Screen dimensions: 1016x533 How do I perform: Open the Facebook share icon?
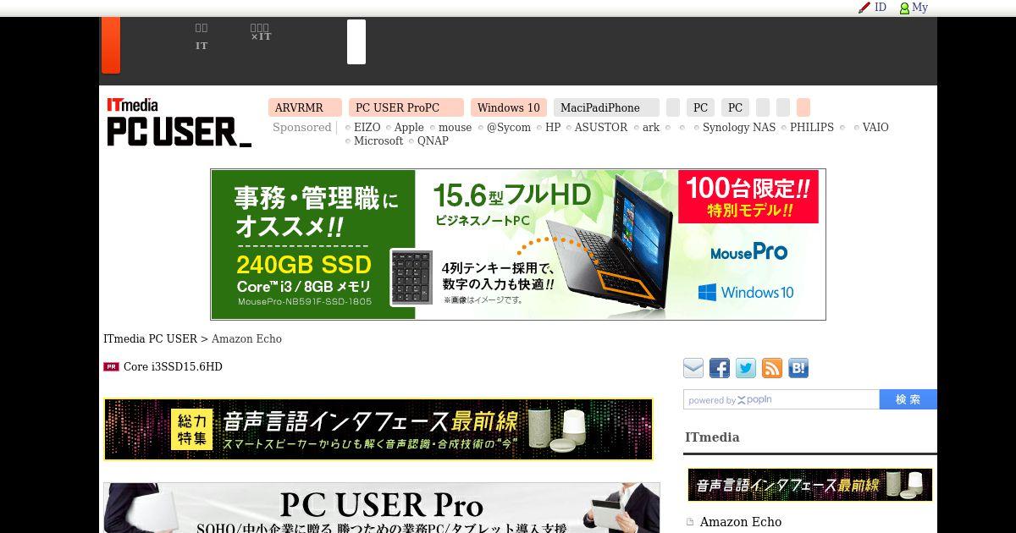[720, 368]
